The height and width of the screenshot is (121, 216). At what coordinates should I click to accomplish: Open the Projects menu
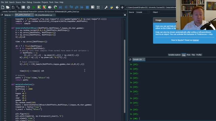(x=45, y=2)
